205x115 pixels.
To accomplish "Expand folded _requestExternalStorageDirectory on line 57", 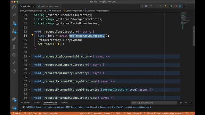I will click(x=29, y=81).
